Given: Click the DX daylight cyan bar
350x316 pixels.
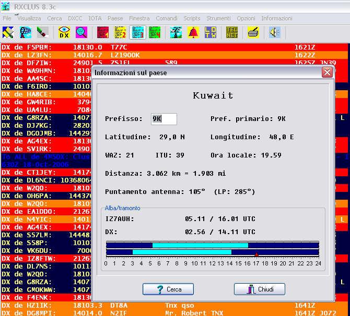Looking at the screenshot, I should click(x=182, y=252).
